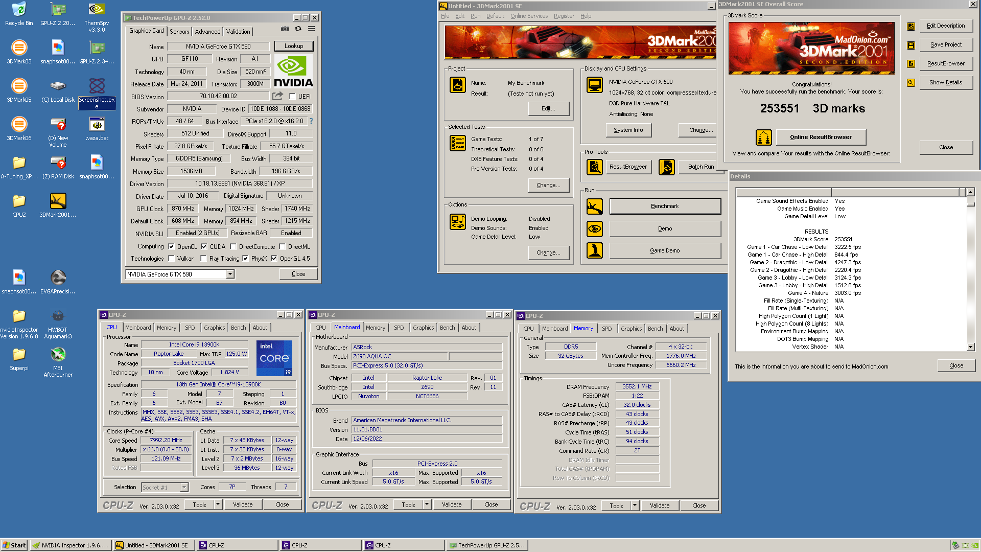Toggle the OpenGL 4.5 checkbox in GPU-Z

(x=274, y=259)
